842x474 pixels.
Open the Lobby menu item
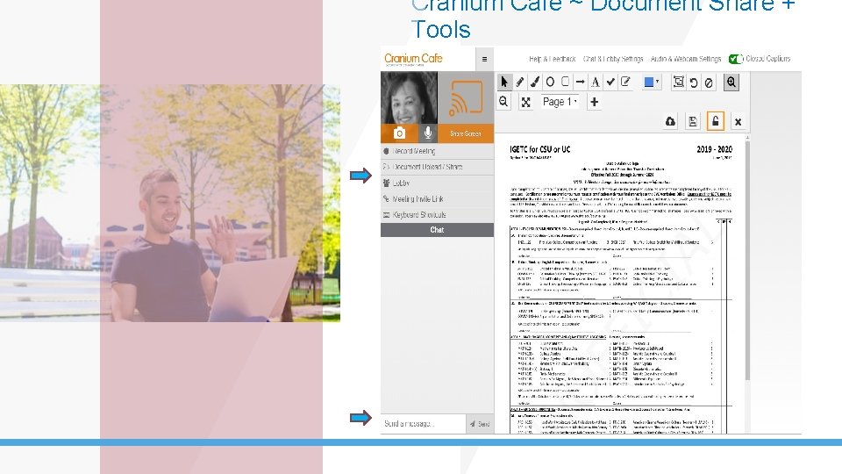pyautogui.click(x=437, y=183)
